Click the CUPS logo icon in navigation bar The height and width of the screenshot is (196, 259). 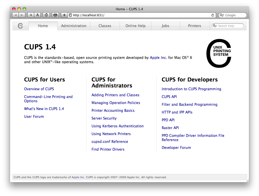pos(20,26)
